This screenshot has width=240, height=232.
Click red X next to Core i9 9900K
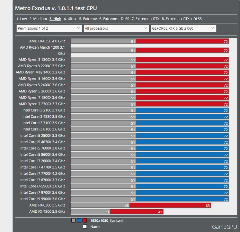pos(67,199)
